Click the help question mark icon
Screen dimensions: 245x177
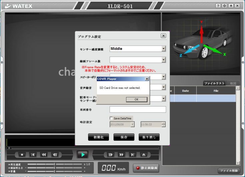point(218,6)
